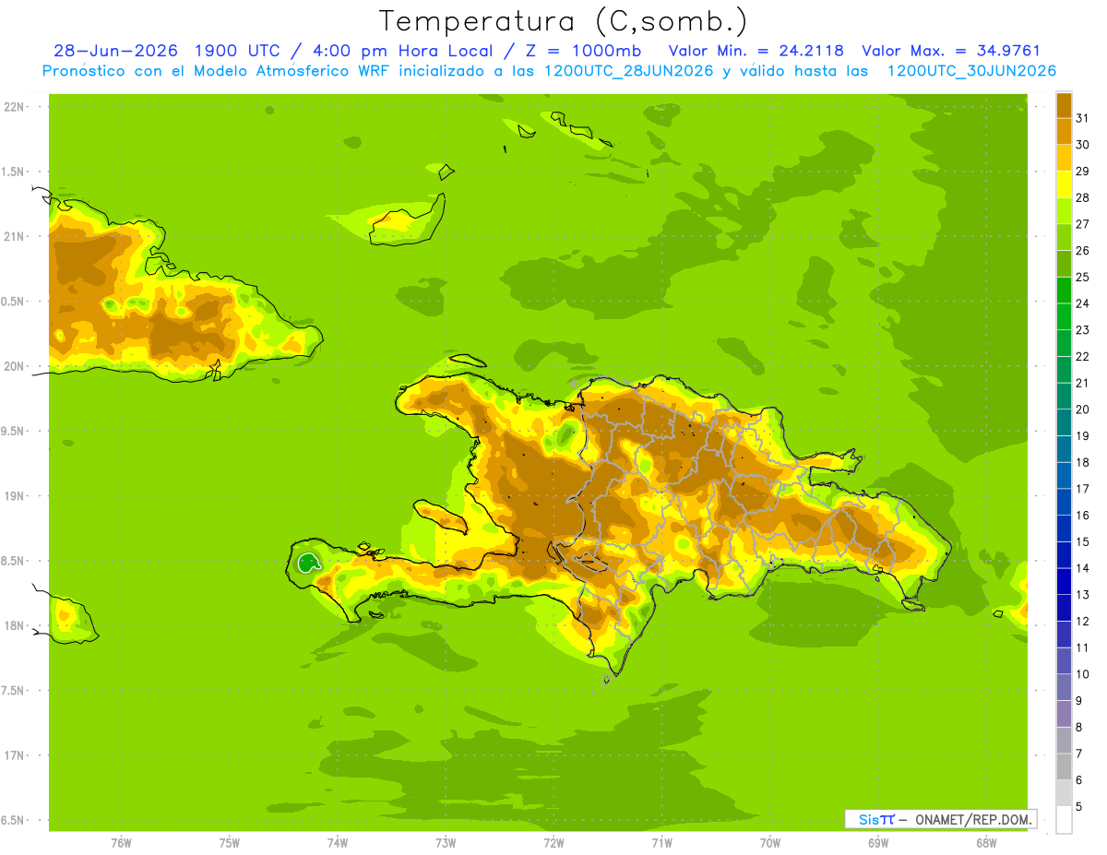Pick the dark brown swatch above 31
The height and width of the screenshot is (855, 1107).
coord(1064,105)
